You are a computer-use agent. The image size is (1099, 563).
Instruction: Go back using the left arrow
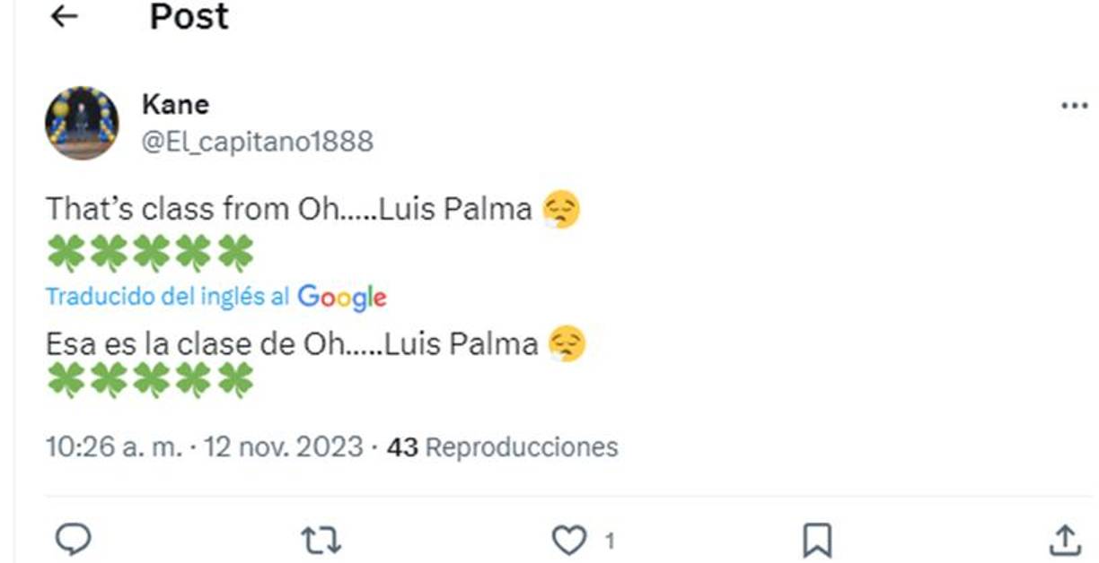pos(64,16)
